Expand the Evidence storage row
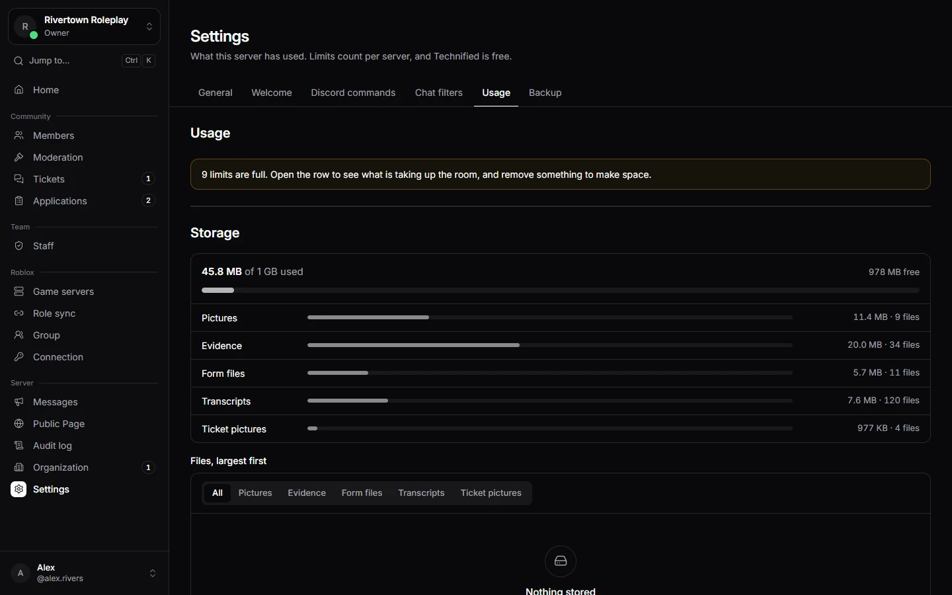This screenshot has height=595, width=952. tap(561, 346)
